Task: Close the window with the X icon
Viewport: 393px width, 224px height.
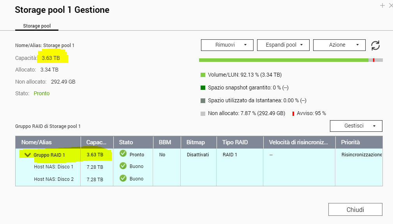Action: 390,5
